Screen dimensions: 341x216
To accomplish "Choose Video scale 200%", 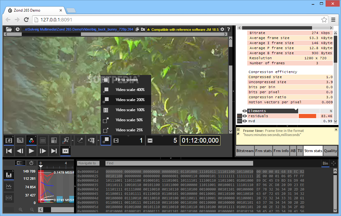I will 126,100.
